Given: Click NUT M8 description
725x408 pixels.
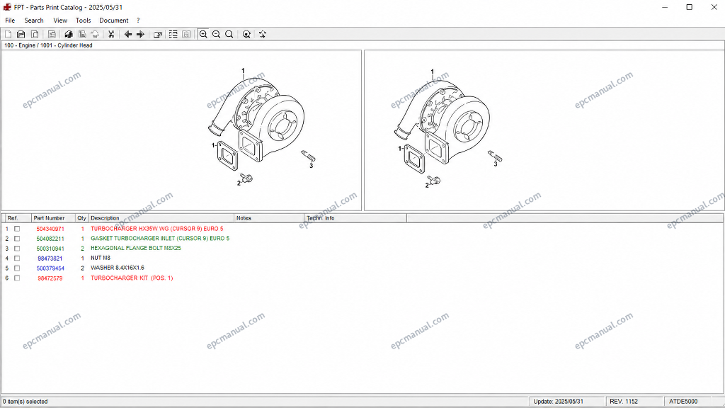Looking at the screenshot, I should click(x=101, y=258).
